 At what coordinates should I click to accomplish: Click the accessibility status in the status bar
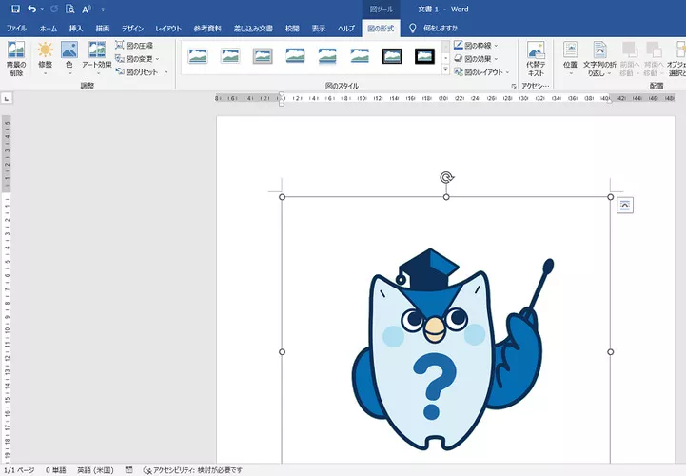click(193, 470)
